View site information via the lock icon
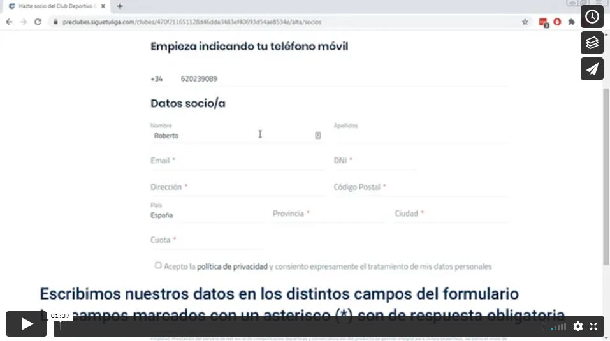 pyautogui.click(x=55, y=22)
